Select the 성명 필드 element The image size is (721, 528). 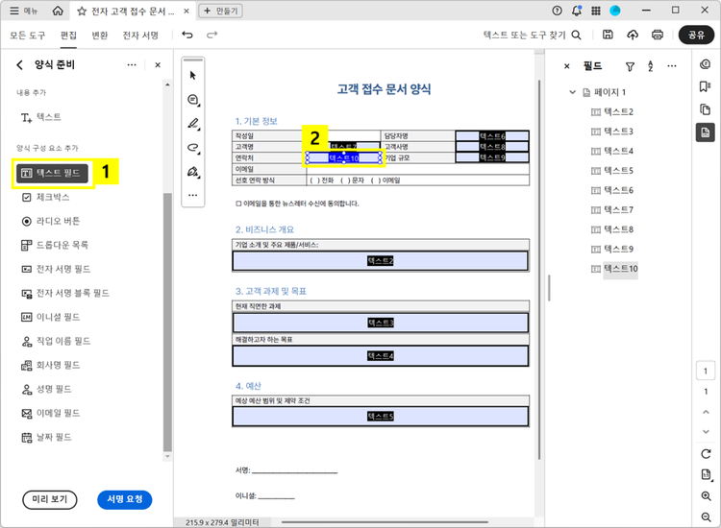pos(46,390)
